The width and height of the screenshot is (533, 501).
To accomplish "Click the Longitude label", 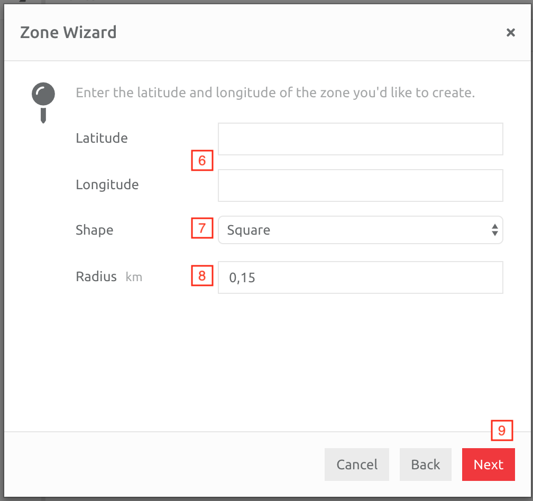I will [x=107, y=184].
